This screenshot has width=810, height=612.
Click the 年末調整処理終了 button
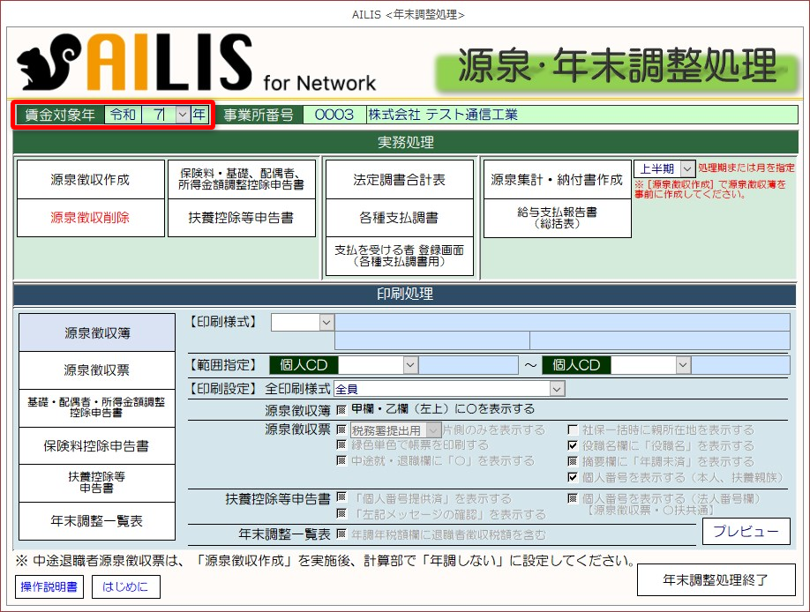[x=716, y=580]
